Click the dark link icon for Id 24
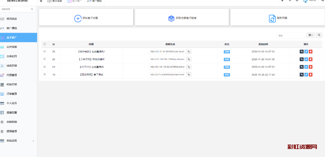Screen dimensions: 325x157 (301, 67)
